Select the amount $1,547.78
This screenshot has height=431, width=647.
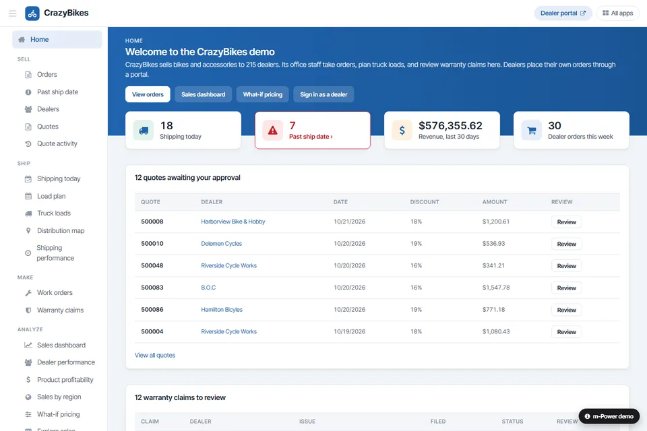(x=496, y=288)
